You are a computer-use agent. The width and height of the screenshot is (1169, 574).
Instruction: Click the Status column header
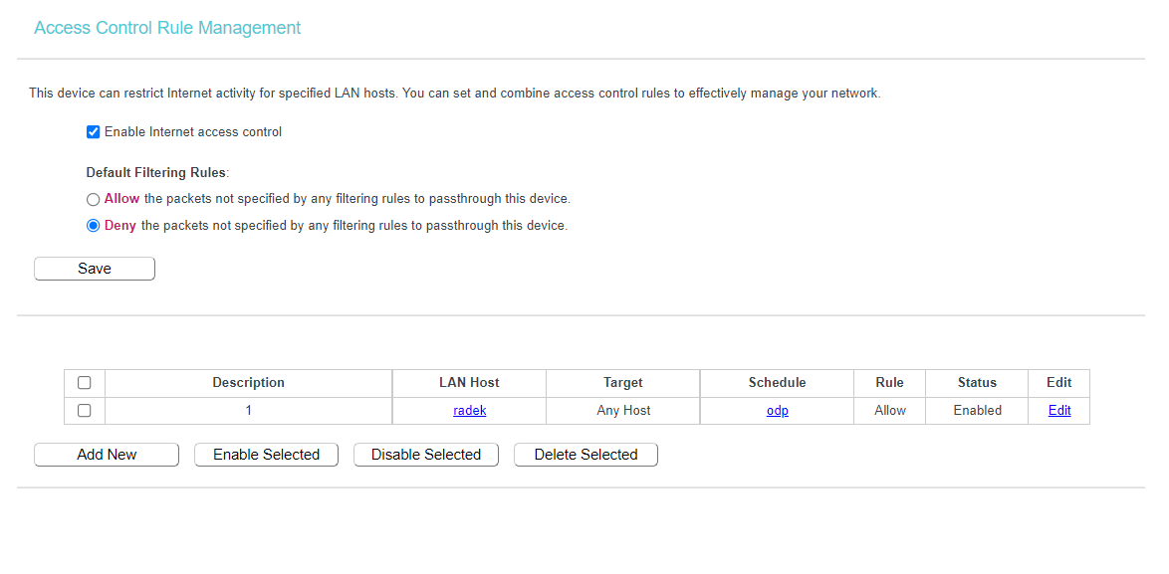[x=977, y=383]
